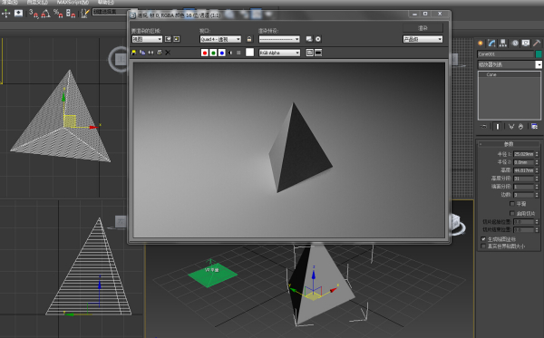Select the green VR plane in perspective viewport
544x338 pixels.
(x=212, y=275)
